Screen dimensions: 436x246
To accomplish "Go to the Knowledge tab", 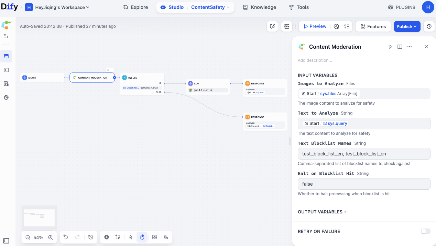I will (x=259, y=7).
